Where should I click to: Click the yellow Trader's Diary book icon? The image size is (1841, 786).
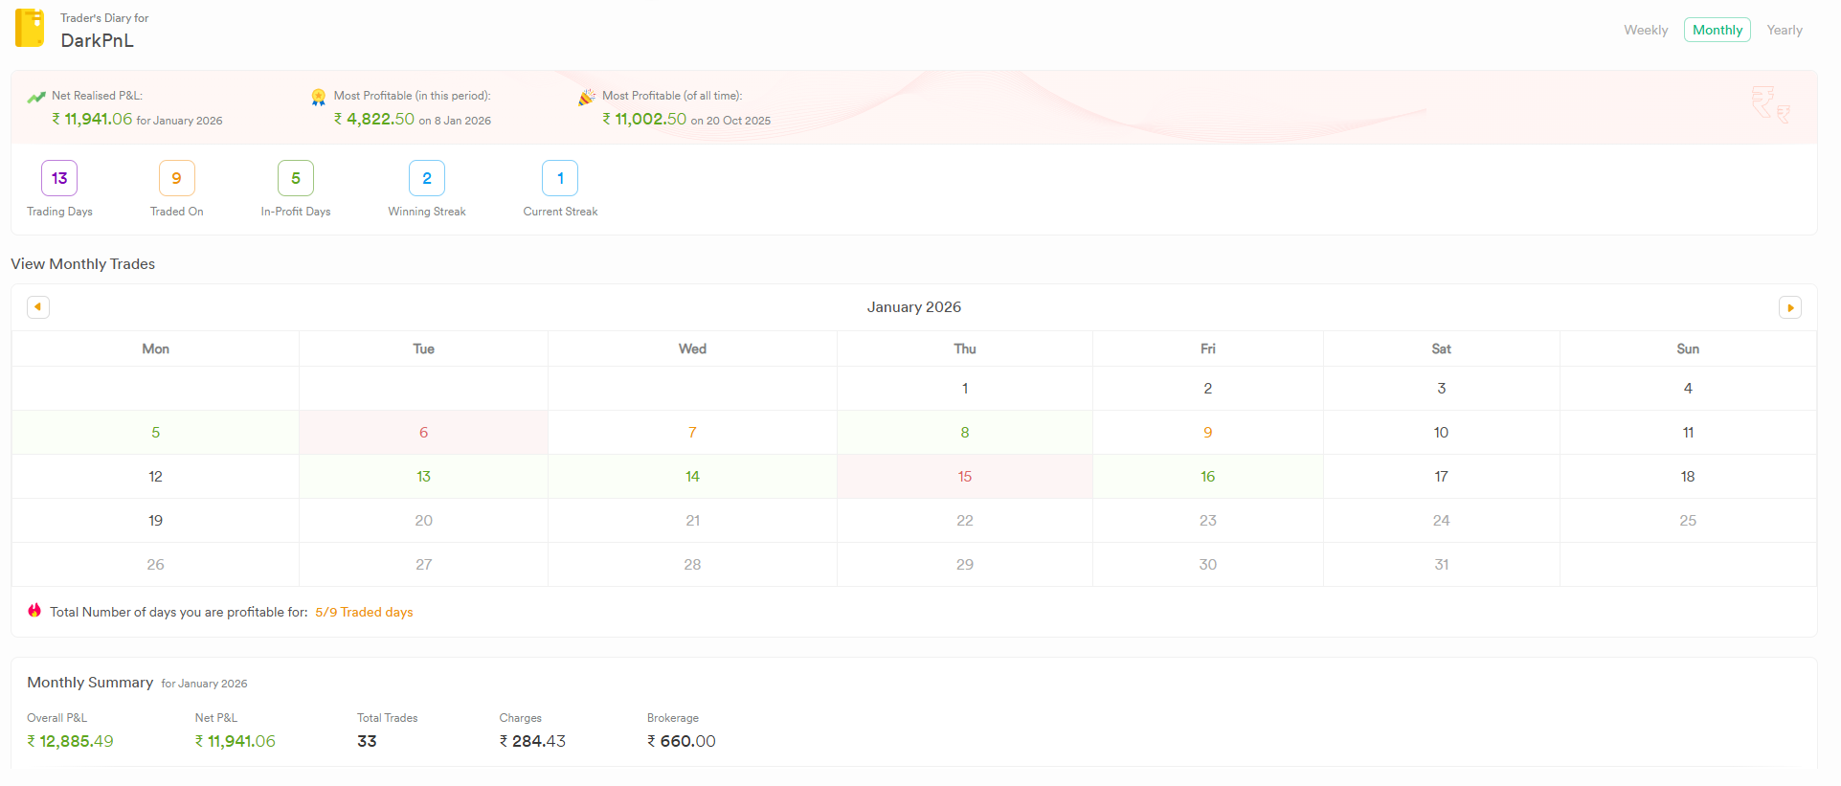tap(30, 29)
